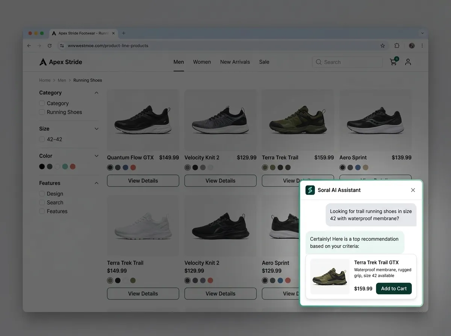Open Quantum Flow GTX shoe image

click(x=143, y=120)
